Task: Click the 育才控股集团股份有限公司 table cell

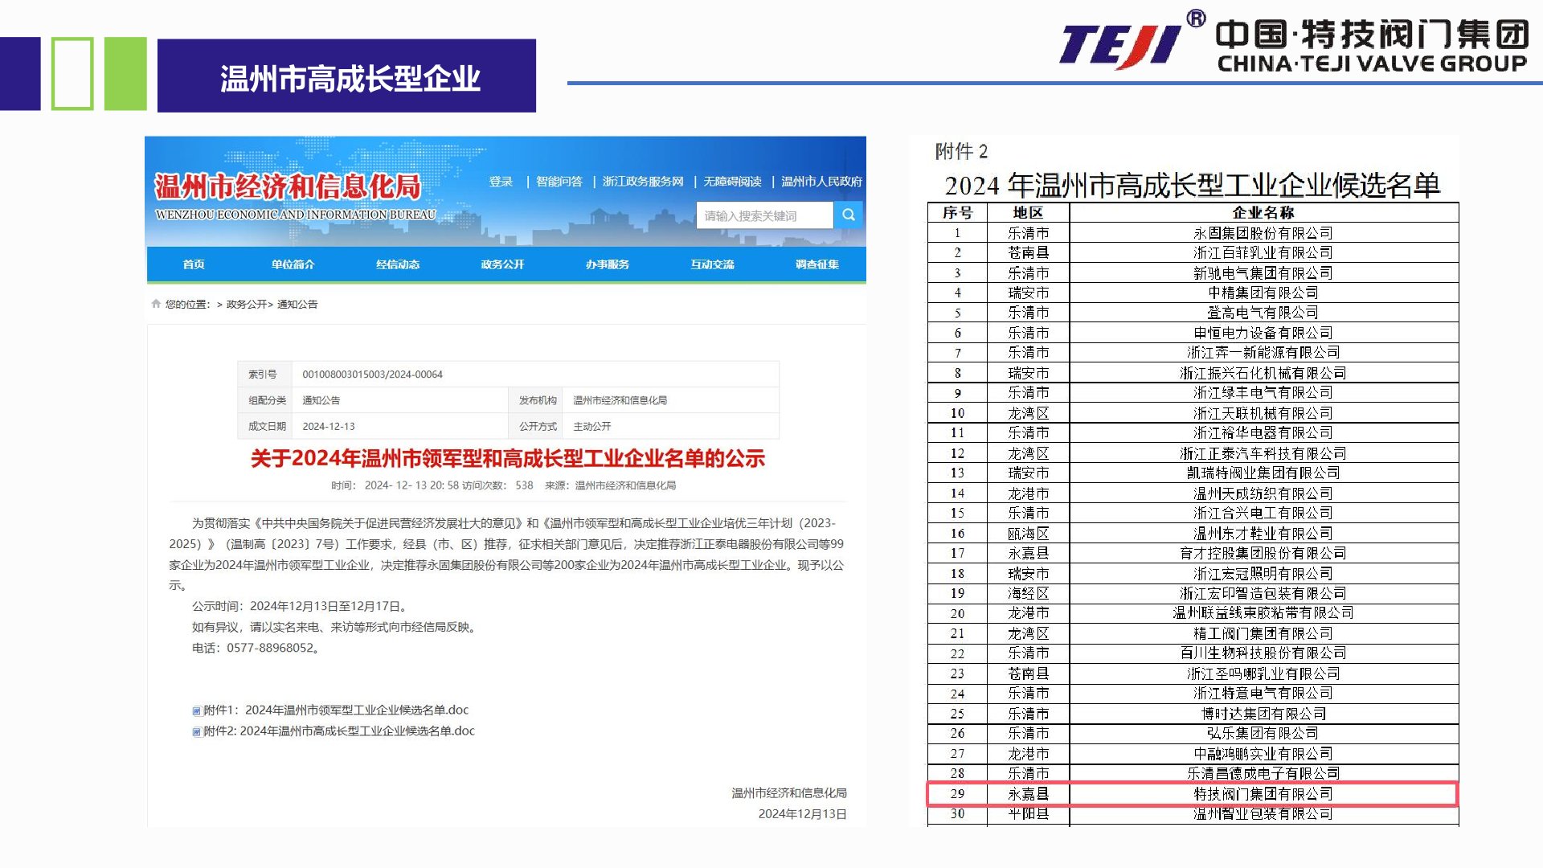Action: (x=1263, y=553)
